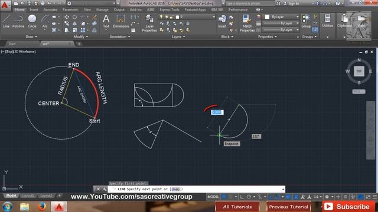The width and height of the screenshot is (378, 212).
Task: Click the Sign In link
Action: click(x=294, y=4)
